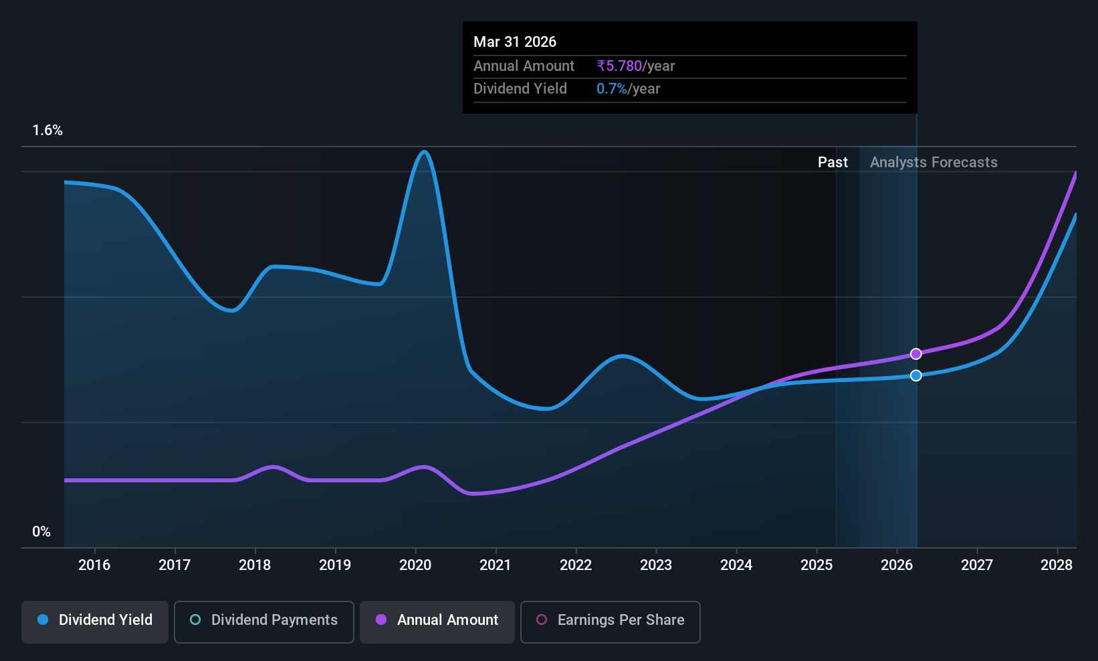Click the 0.7%/year dividend yield value

pos(628,89)
